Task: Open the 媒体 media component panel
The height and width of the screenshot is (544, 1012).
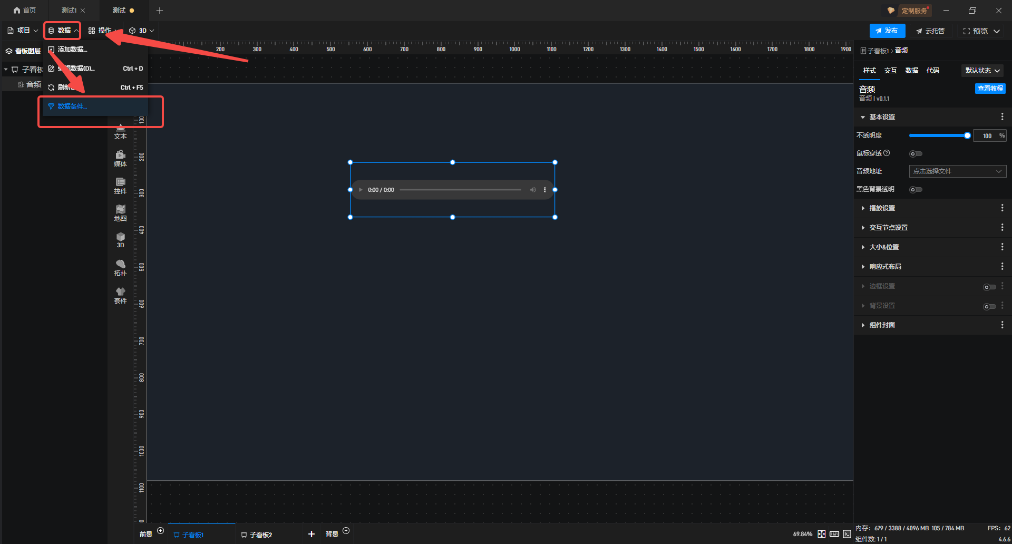Action: point(120,158)
